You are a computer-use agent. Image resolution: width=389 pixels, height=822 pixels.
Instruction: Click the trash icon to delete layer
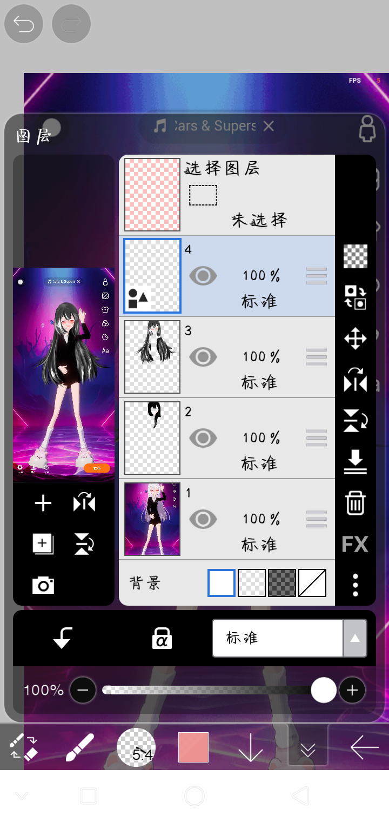tap(355, 503)
